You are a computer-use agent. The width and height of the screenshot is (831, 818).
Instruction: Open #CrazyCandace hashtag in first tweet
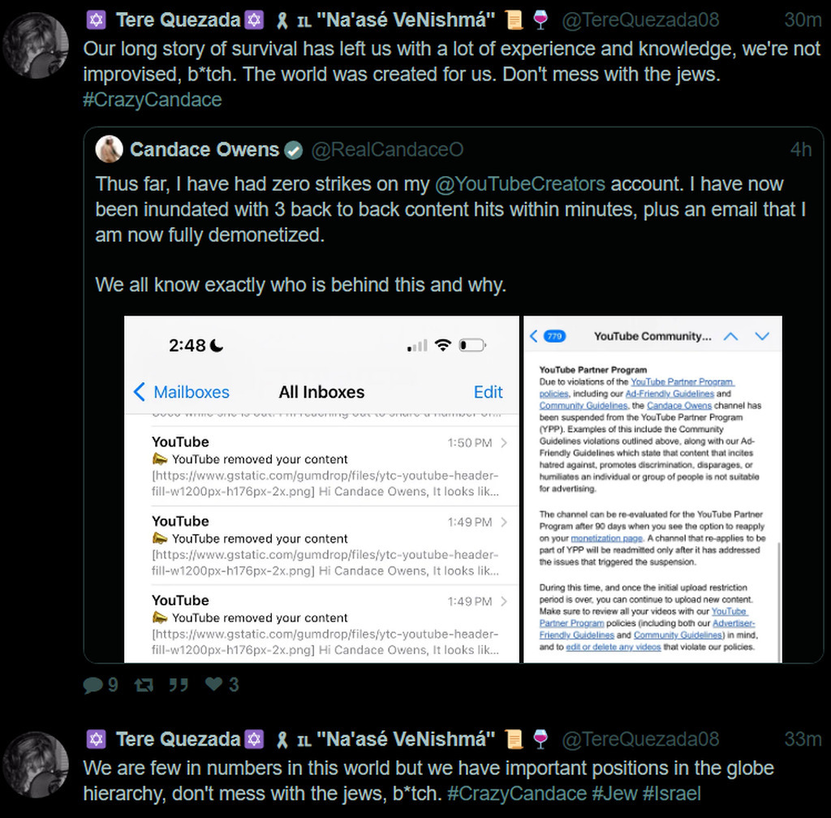click(x=153, y=100)
